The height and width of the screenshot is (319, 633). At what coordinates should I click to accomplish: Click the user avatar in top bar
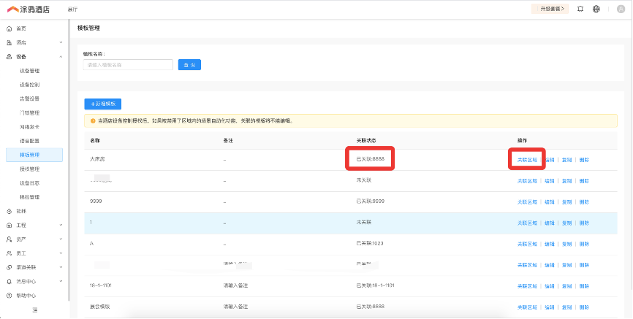click(x=621, y=9)
